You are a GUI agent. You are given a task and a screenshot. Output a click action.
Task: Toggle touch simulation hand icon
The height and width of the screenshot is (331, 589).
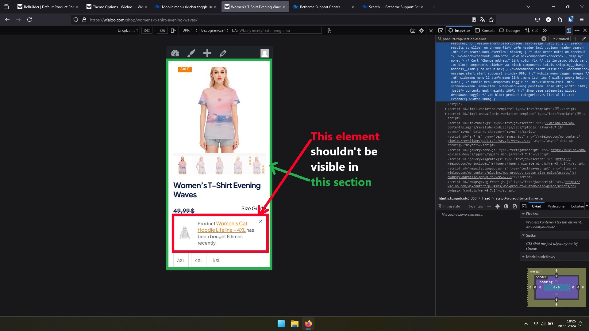(329, 30)
